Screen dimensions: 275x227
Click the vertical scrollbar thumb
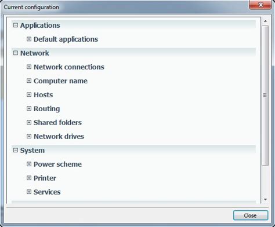pyautogui.click(x=265, y=95)
